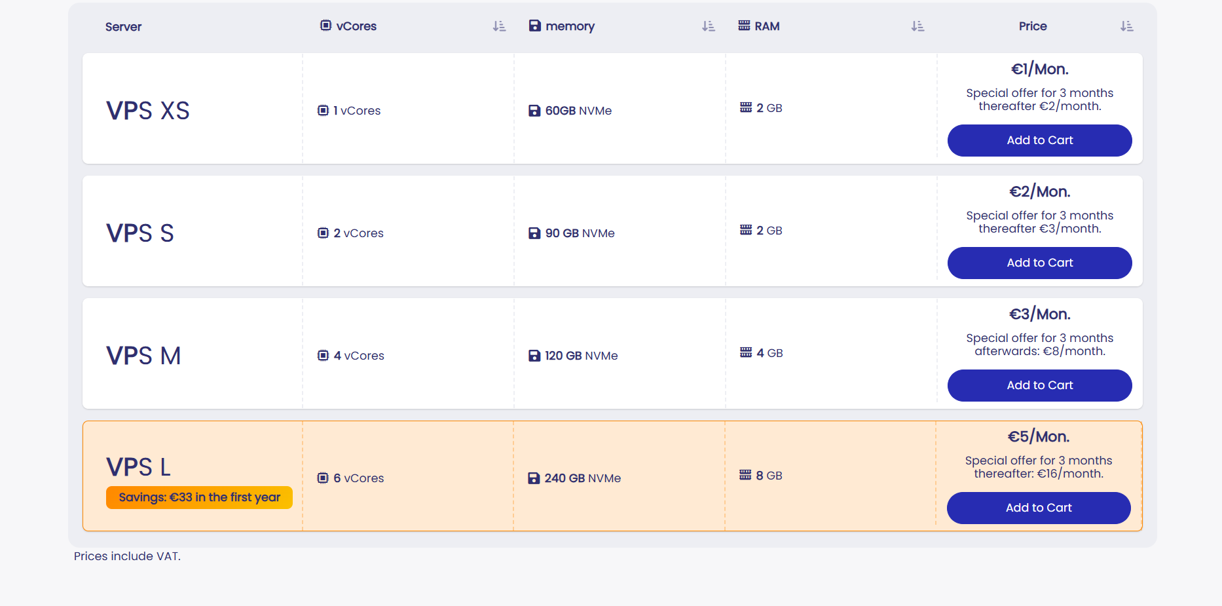Image resolution: width=1222 pixels, height=606 pixels.
Task: Sort servers by vCores column
Action: point(499,26)
